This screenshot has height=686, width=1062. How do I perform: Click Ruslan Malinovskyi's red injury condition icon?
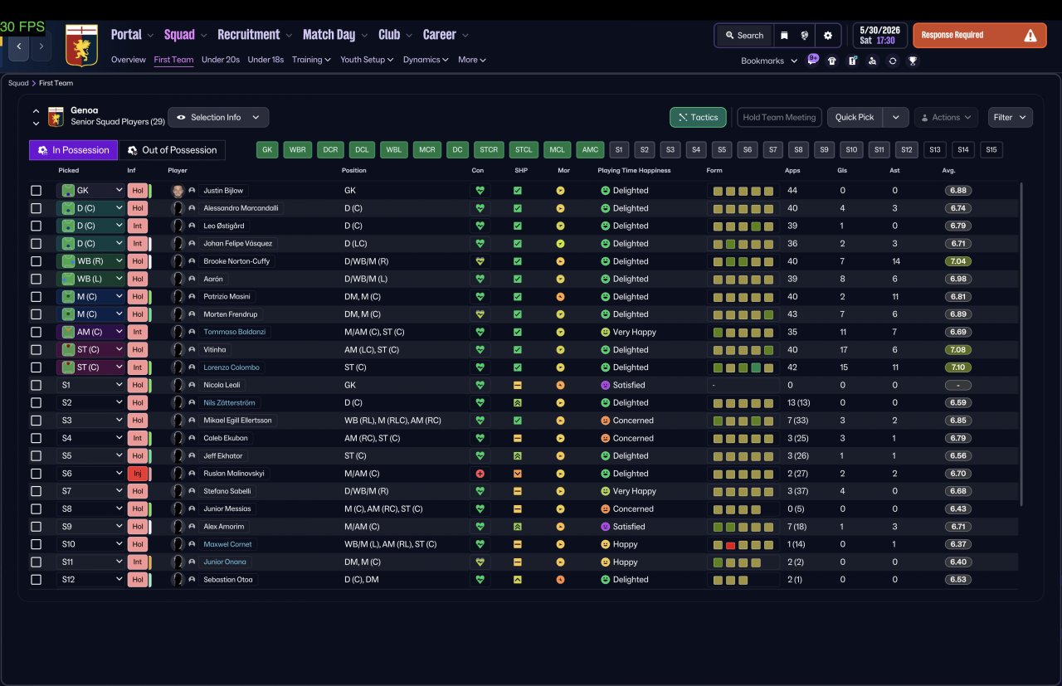(x=480, y=474)
